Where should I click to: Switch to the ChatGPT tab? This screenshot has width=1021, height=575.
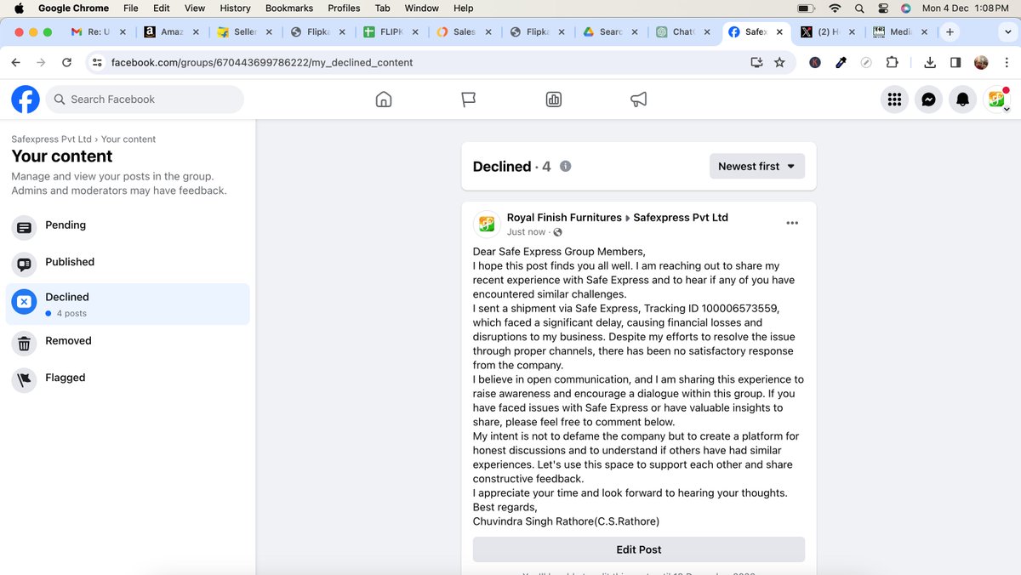click(685, 32)
